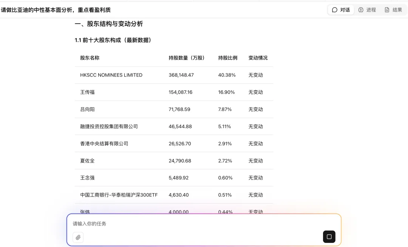This screenshot has width=408, height=247.
Task: Select 融捷投资控股集团有限公司 cell
Action: (109, 127)
